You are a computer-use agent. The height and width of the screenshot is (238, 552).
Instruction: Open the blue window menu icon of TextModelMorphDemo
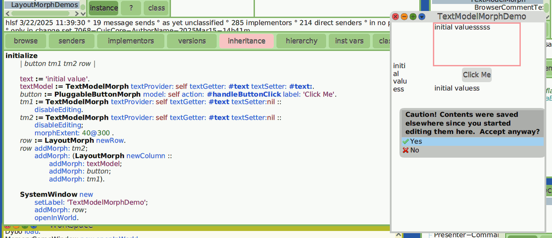pos(422,17)
